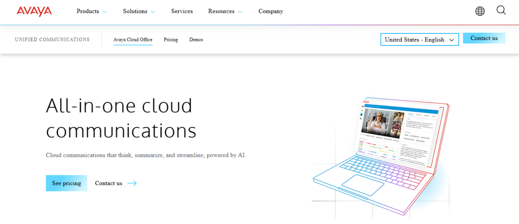The image size is (519, 224).
Task: Open the Company menu item
Action: point(271,11)
